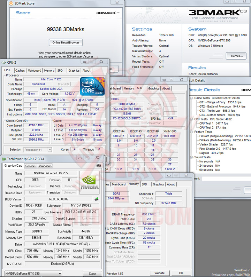Click the BIOS Version field 62.00.6C.00.02

pyautogui.click(x=59, y=199)
